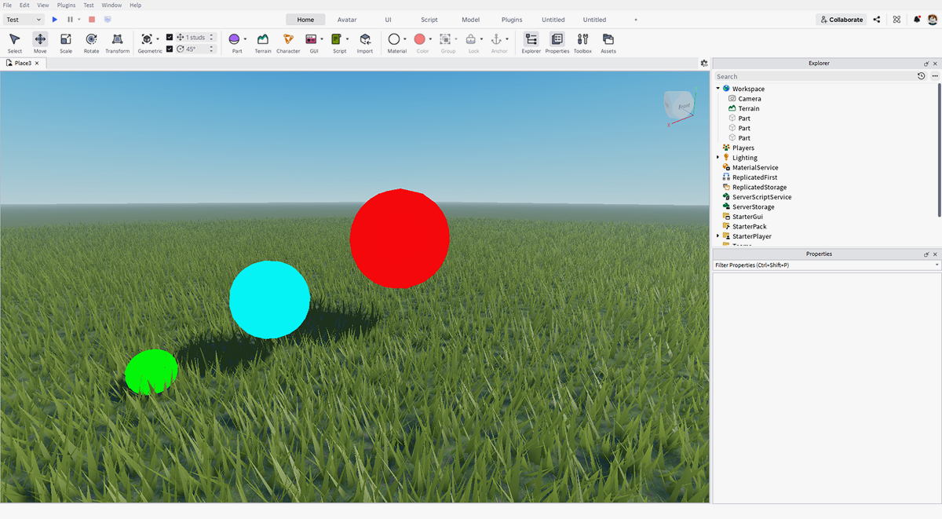Image resolution: width=942 pixels, height=519 pixels.
Task: Toggle the move snap studs checkbox
Action: [x=170, y=37]
